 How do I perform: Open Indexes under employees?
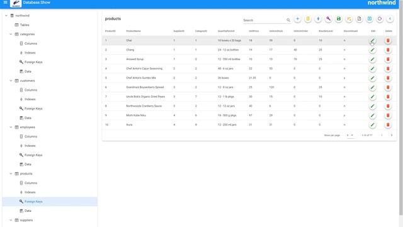(x=30, y=146)
